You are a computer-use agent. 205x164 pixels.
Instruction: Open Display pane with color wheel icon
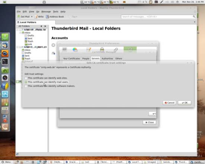(75, 50)
